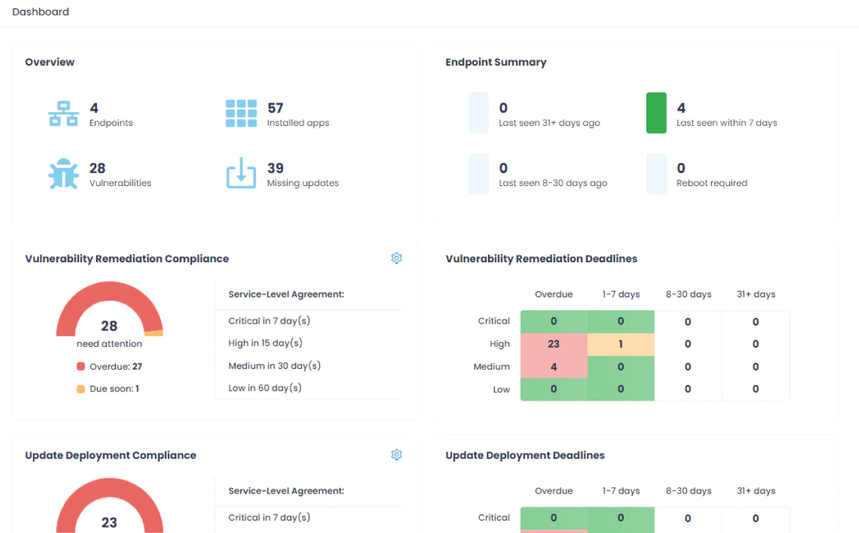Click the Low 8-30 days cell in Vulnerability Deadlines
Image resolution: width=859 pixels, height=533 pixels.
click(688, 389)
